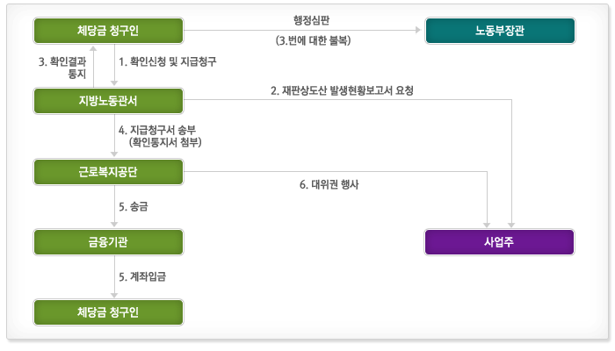Image resolution: width=615 pixels, height=351 pixels.
Task: Click the arrowhead entering 금융기관 box
Action: tap(113, 224)
